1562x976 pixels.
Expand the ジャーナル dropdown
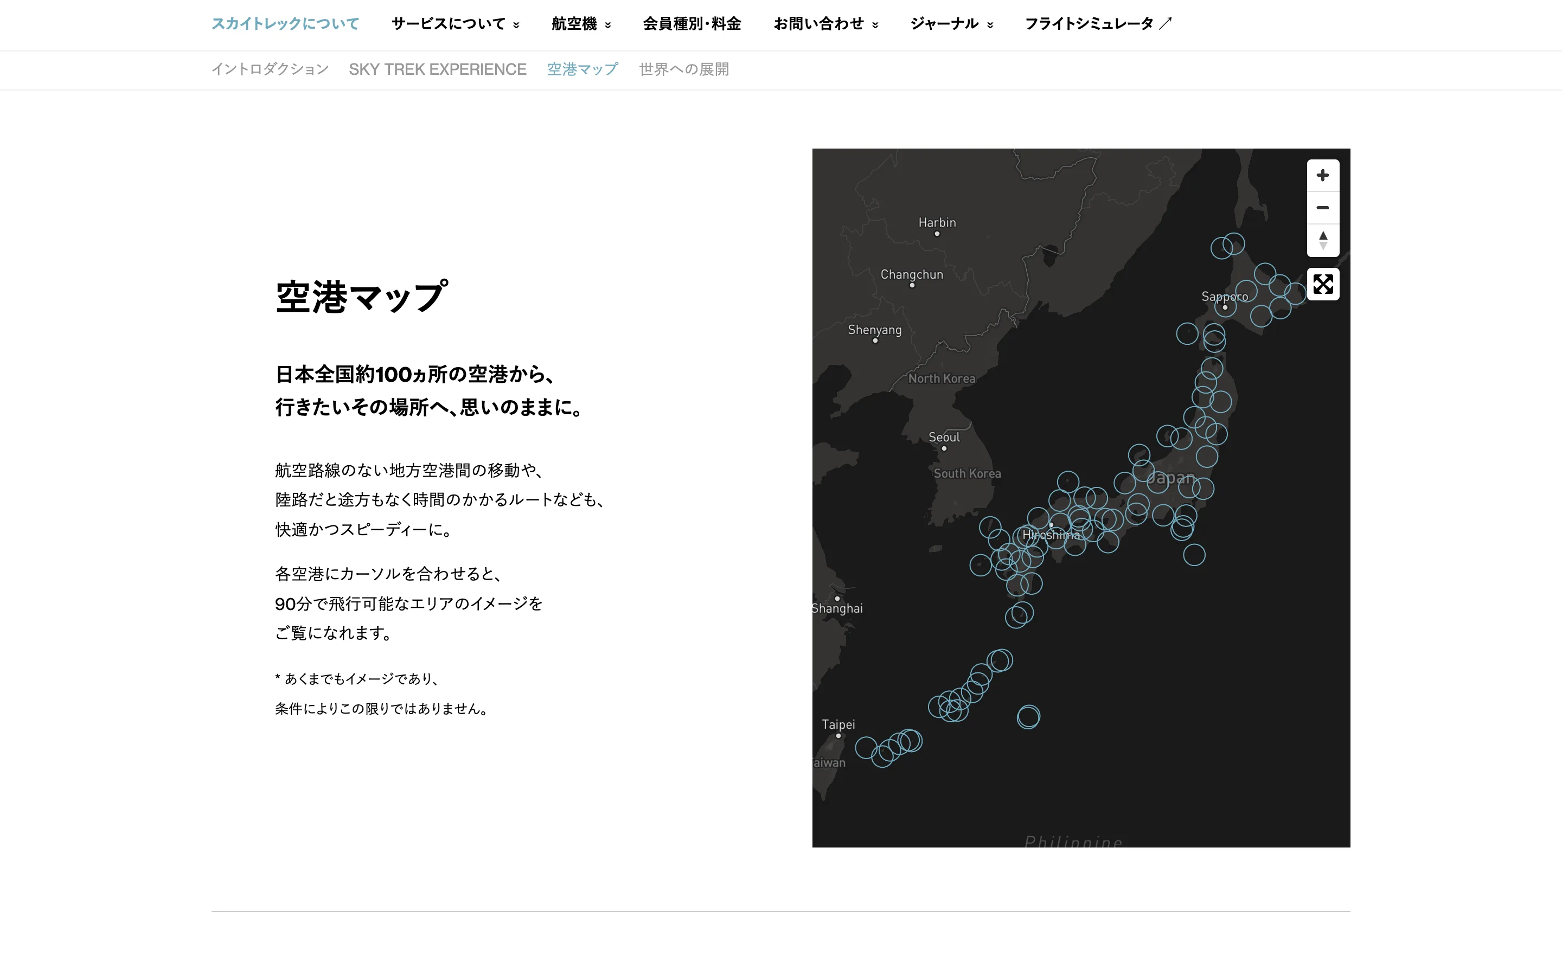[952, 24]
